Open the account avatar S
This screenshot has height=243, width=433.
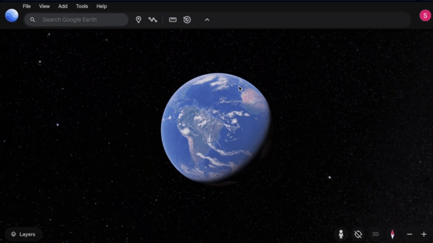pyautogui.click(x=425, y=16)
